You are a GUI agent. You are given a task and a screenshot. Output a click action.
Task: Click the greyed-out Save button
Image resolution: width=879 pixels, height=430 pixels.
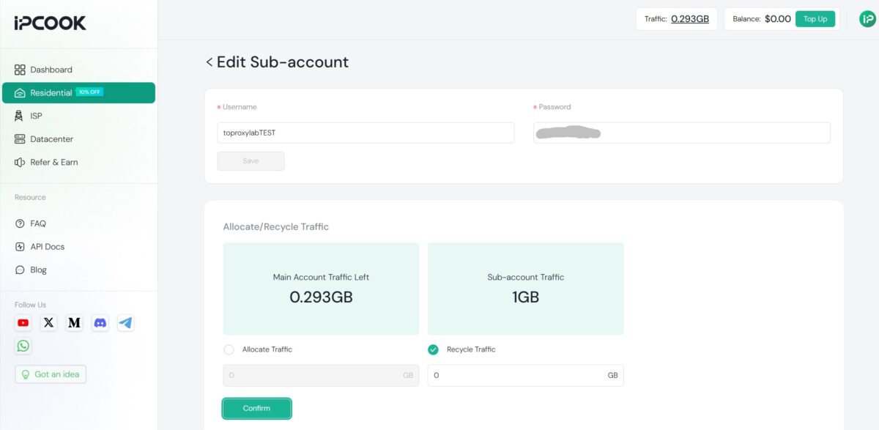pos(251,161)
